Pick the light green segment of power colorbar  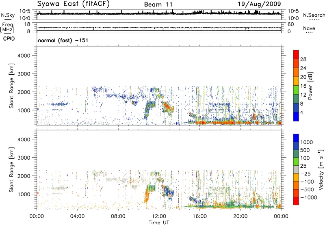click(x=296, y=90)
